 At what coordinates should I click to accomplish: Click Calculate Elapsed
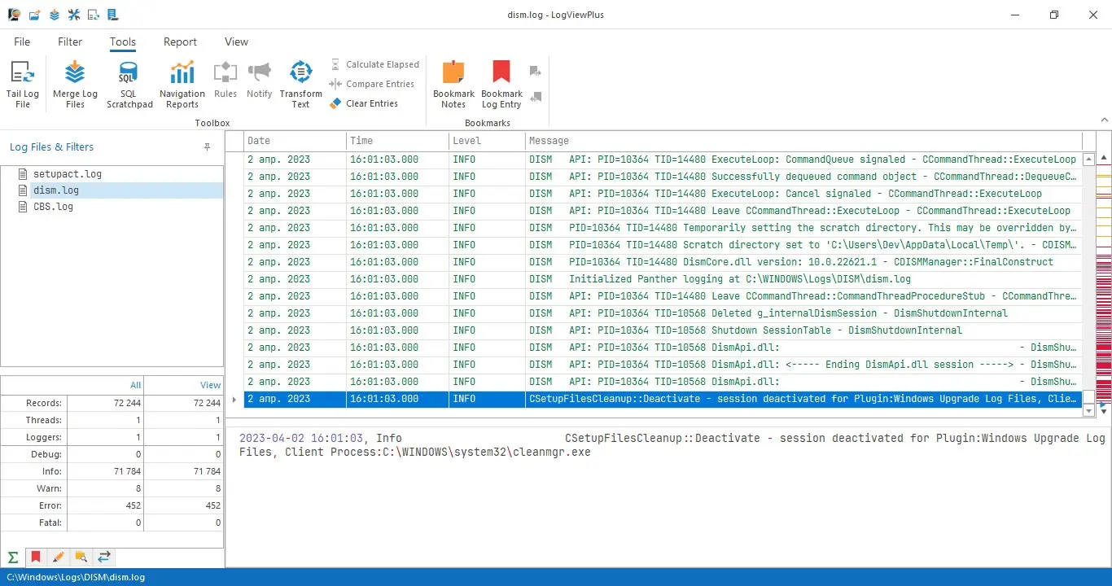(x=374, y=64)
